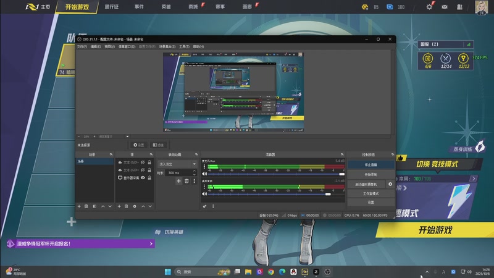
Task: Open player avatar in game top-right corner
Action: pyautogui.click(x=482, y=7)
